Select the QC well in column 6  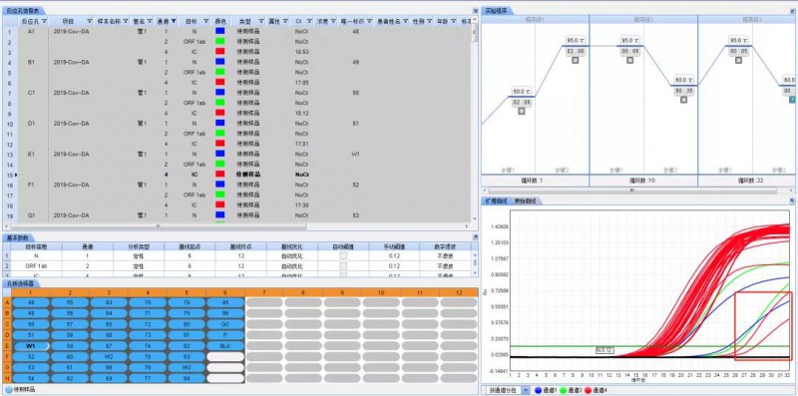pos(225,324)
